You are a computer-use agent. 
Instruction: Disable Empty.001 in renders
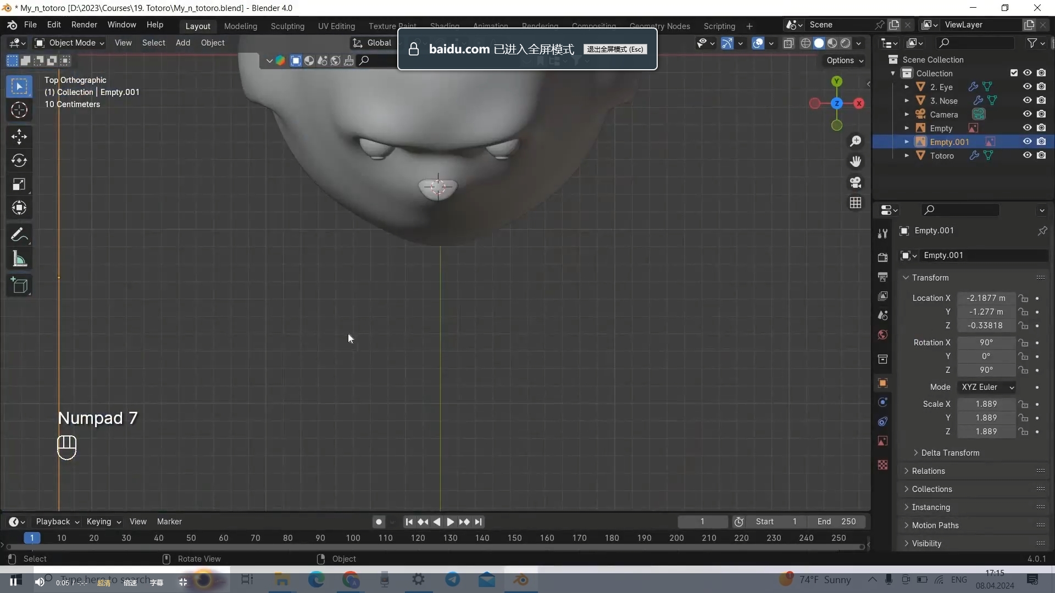pyautogui.click(x=1041, y=142)
